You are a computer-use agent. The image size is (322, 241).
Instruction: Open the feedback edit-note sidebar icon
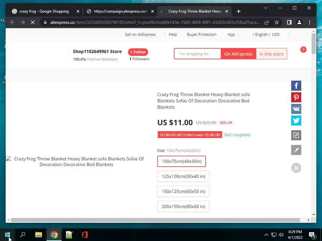coord(296,135)
